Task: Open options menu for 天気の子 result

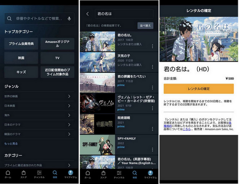Action: (x=152, y=67)
